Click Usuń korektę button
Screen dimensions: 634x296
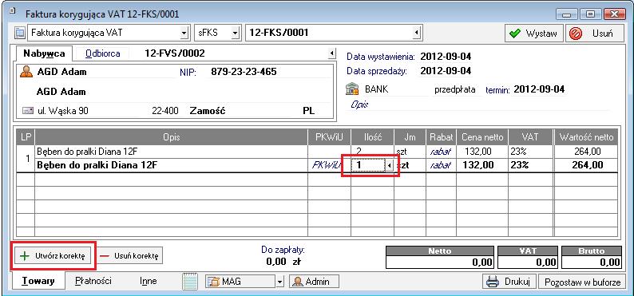tap(131, 256)
